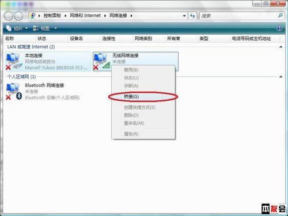The height and width of the screenshot is (216, 288).
Task: Click the 控制面板 breadcrumb
Action: 52,16
